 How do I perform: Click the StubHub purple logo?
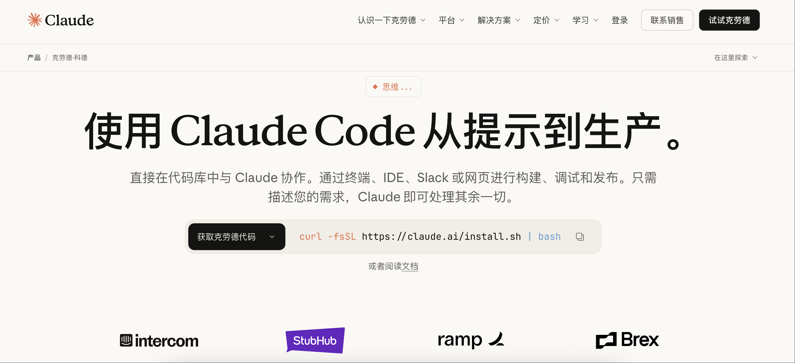[x=315, y=340]
